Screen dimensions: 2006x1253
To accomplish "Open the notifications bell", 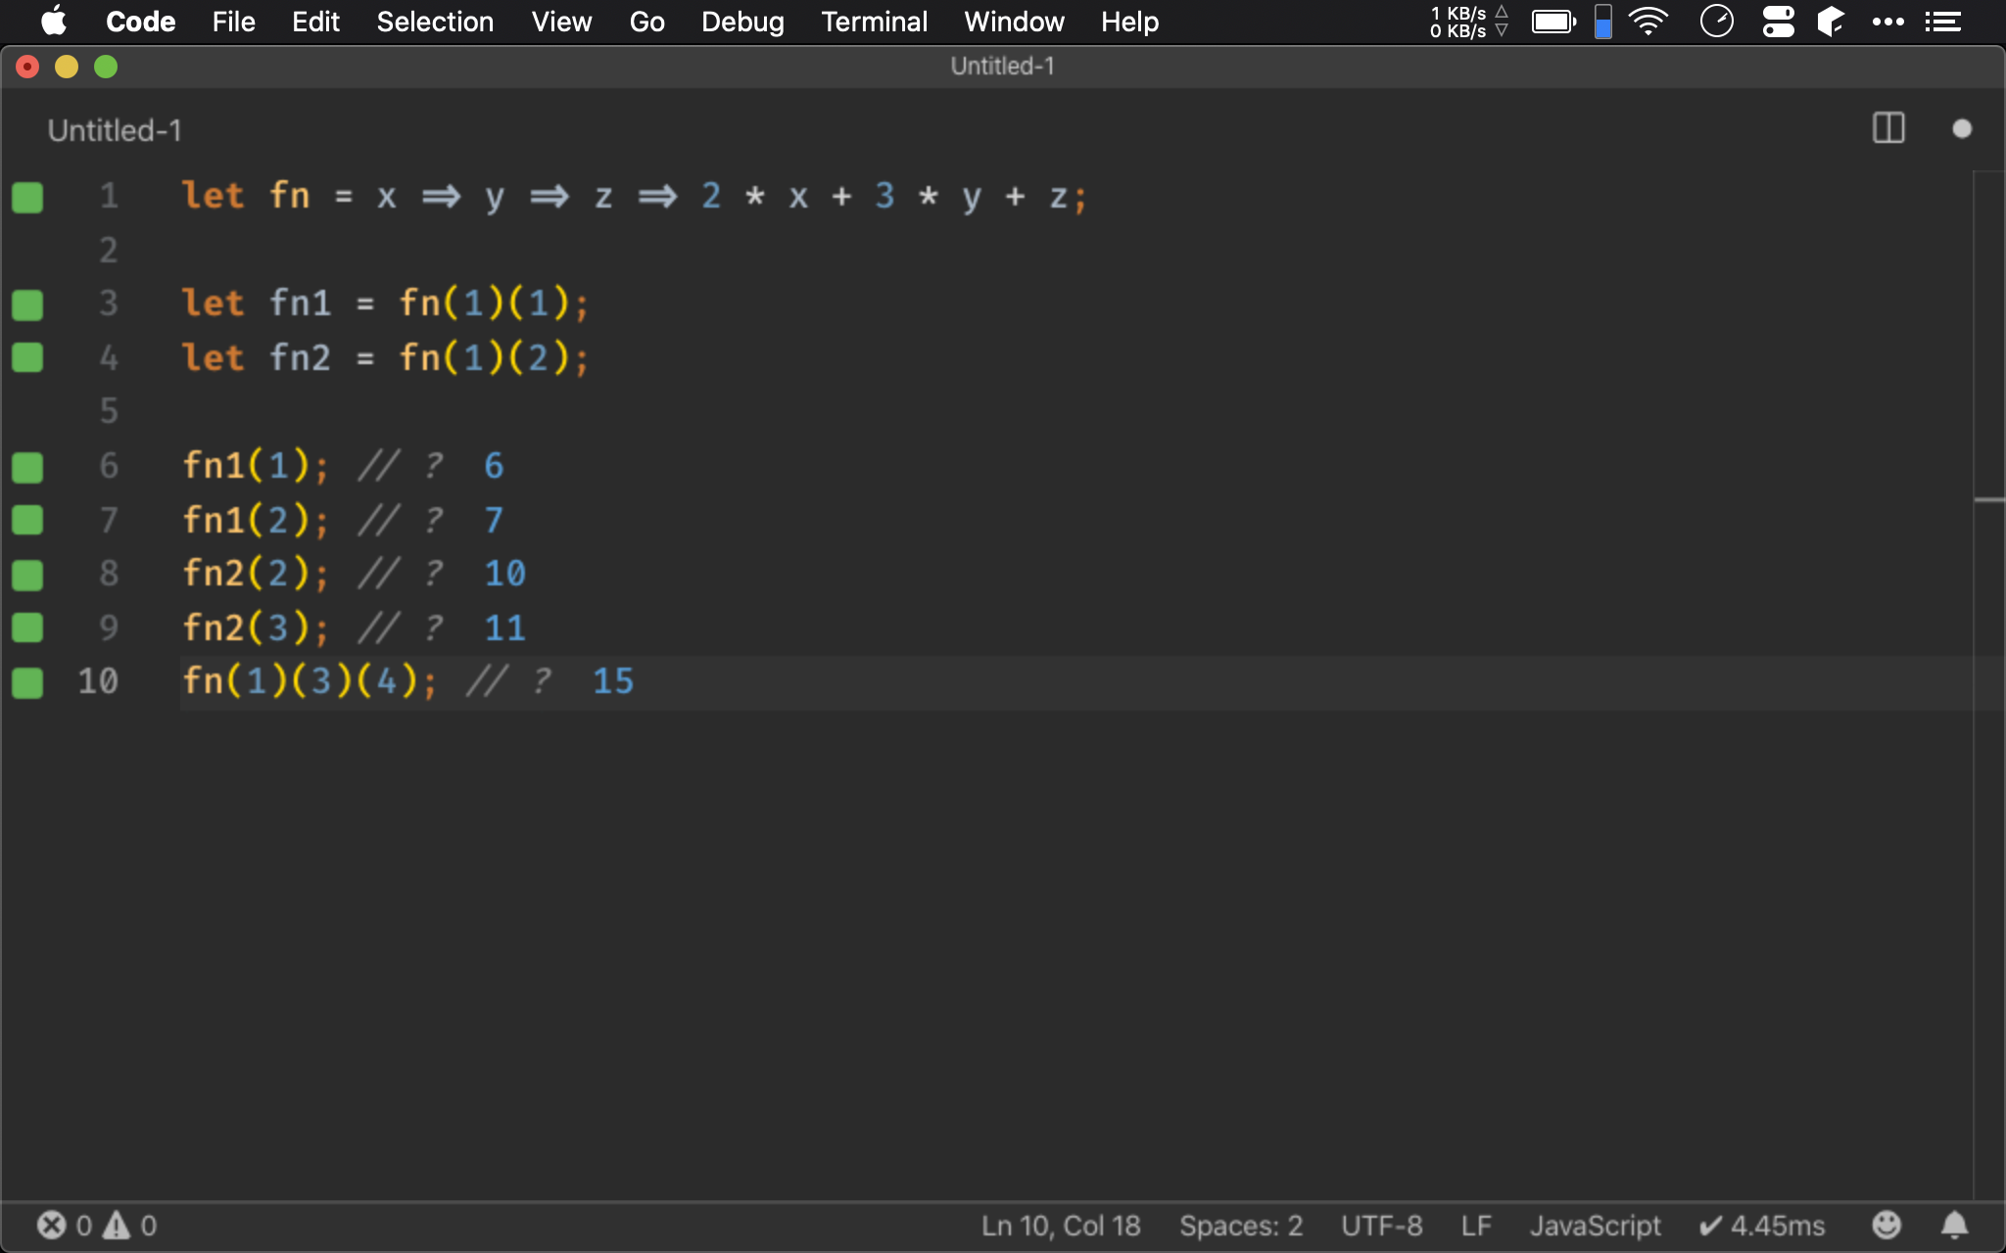I will pyautogui.click(x=1954, y=1225).
